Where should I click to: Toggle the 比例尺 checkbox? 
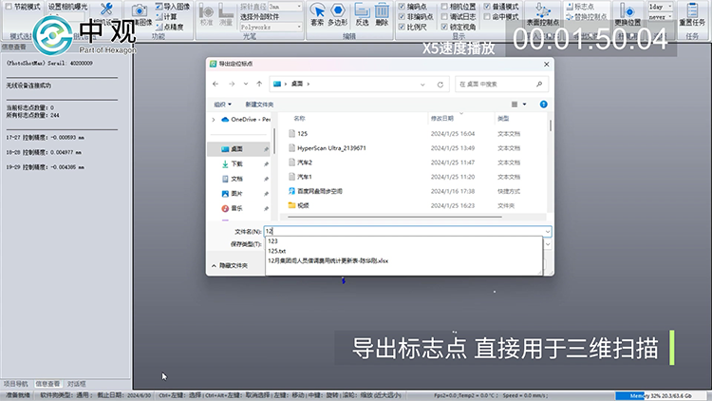[402, 28]
